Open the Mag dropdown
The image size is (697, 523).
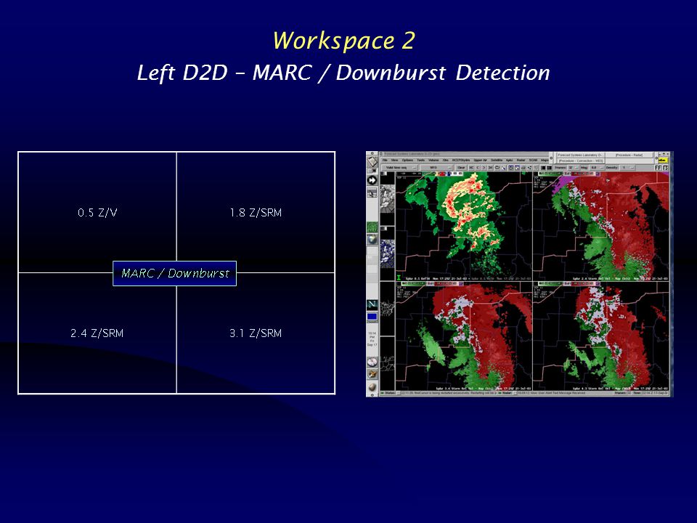(595, 168)
